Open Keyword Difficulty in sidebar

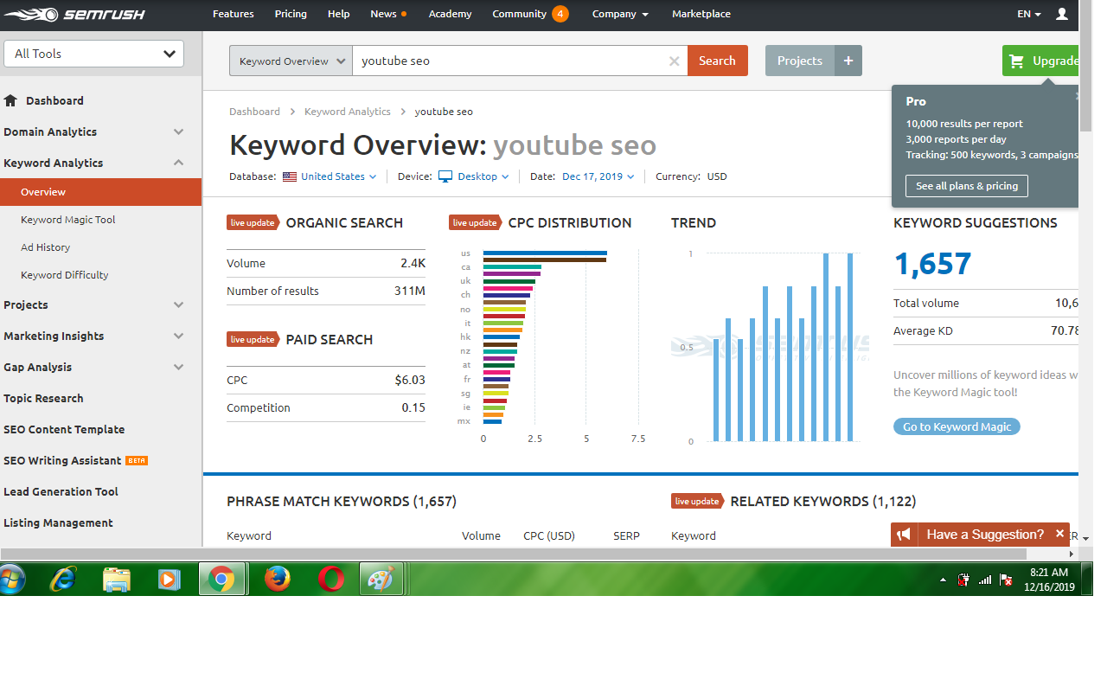[x=65, y=275]
